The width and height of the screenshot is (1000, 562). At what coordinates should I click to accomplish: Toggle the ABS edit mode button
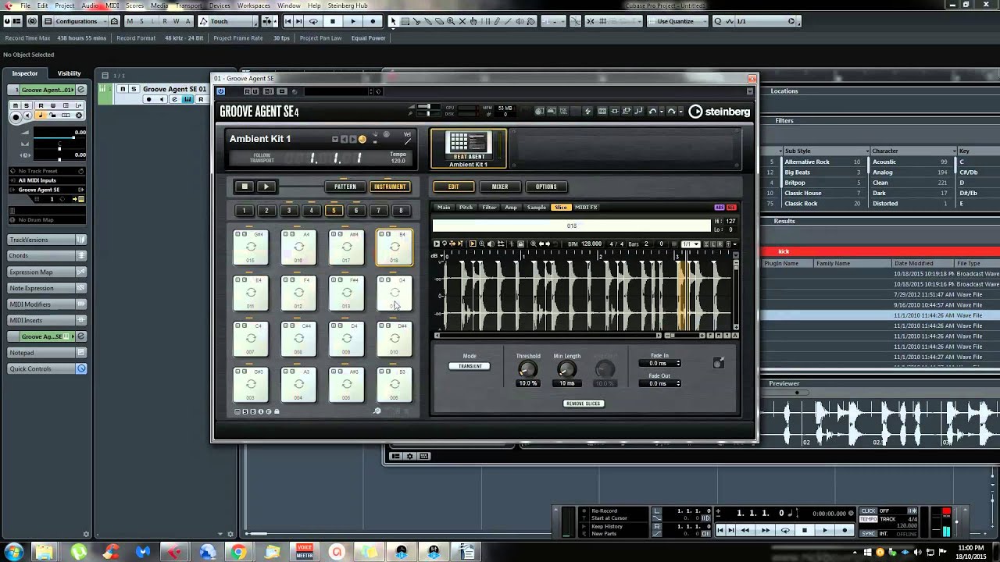(720, 208)
